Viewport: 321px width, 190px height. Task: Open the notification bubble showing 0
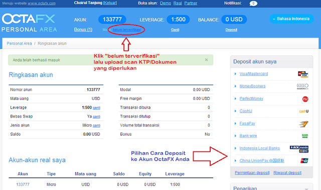click(253, 3)
